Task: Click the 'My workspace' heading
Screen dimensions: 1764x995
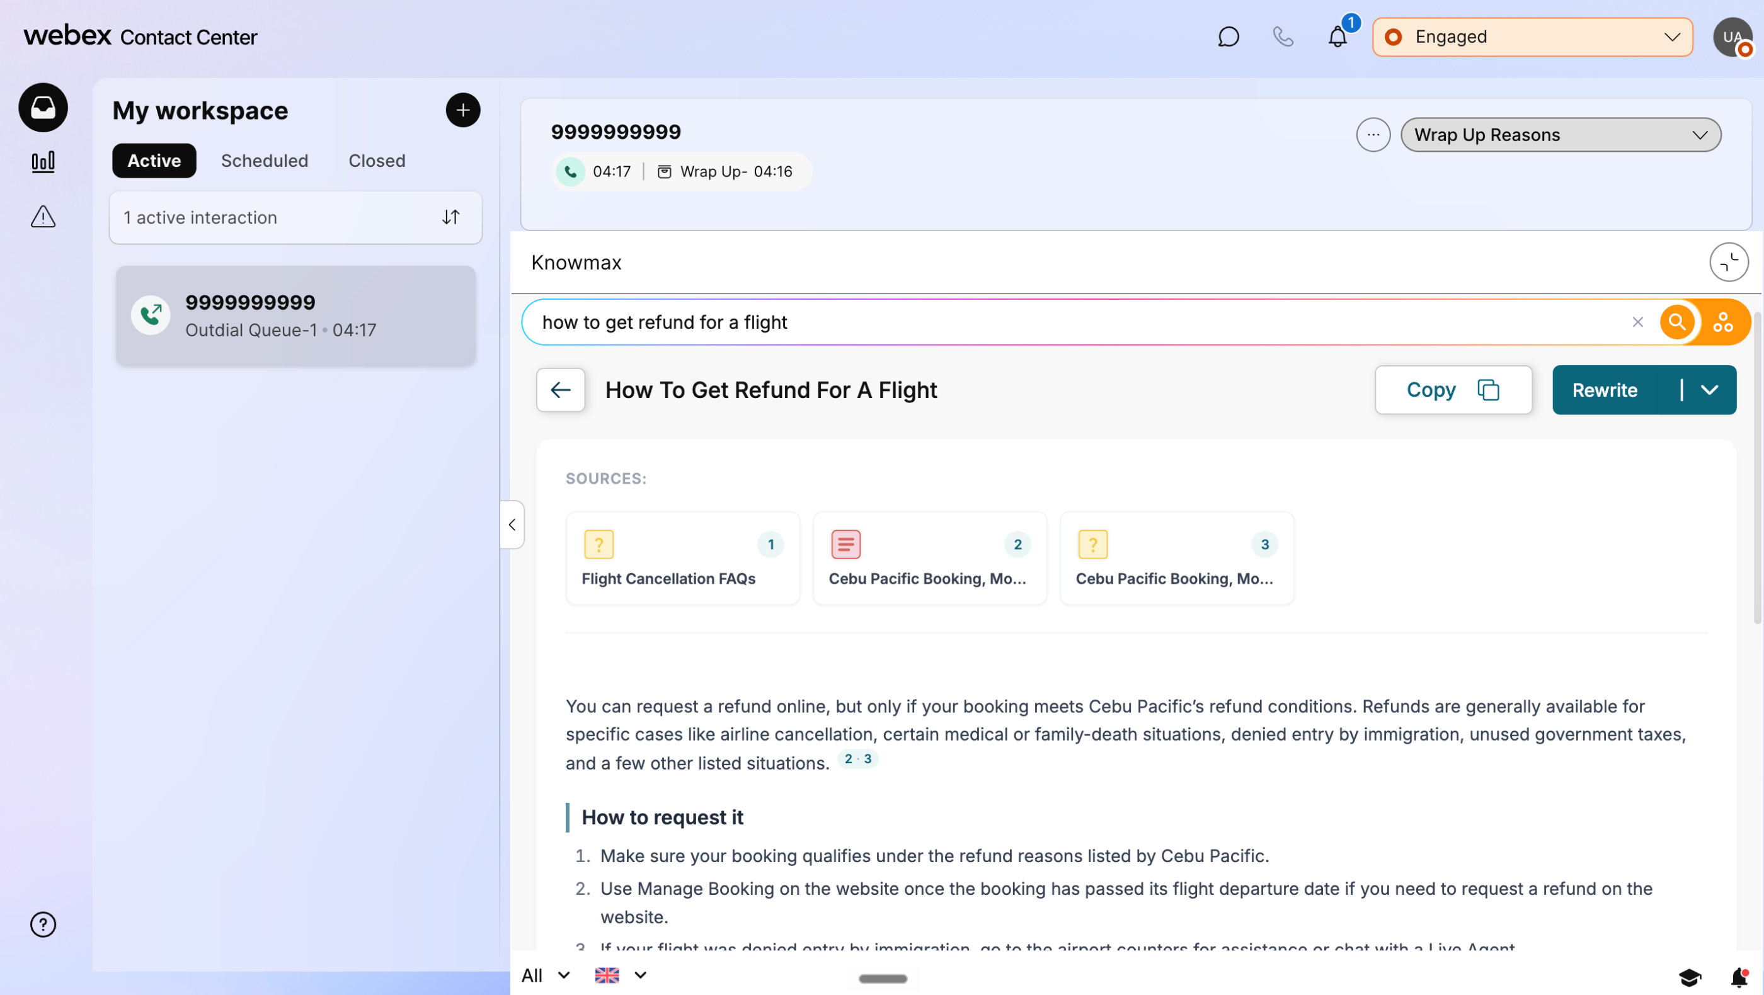Action: pyautogui.click(x=200, y=110)
